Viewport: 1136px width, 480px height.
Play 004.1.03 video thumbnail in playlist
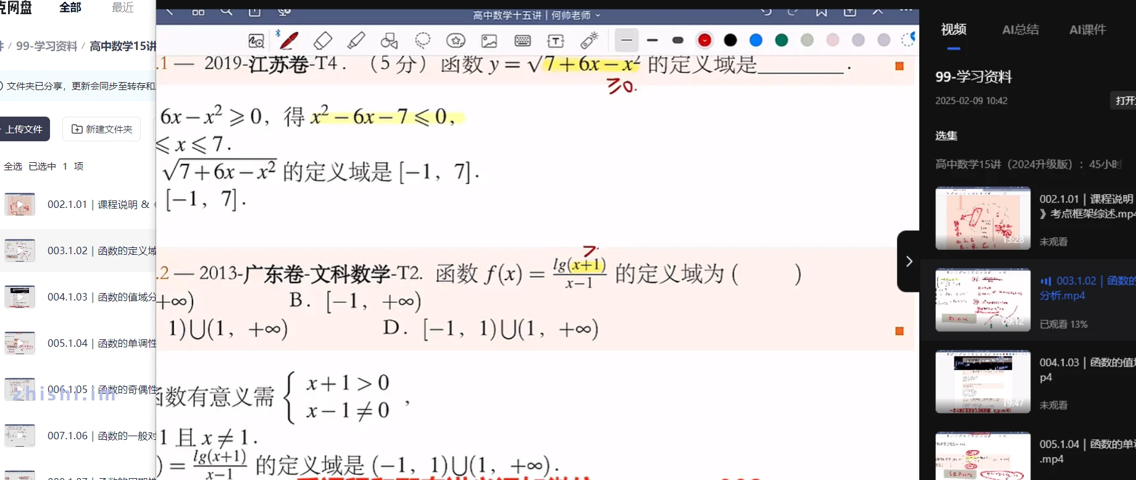(x=983, y=382)
